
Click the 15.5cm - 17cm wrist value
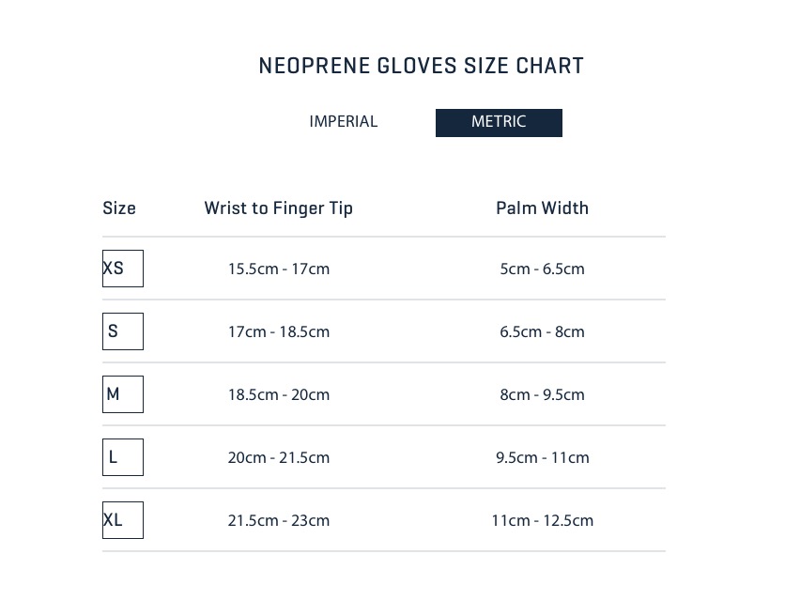279,269
